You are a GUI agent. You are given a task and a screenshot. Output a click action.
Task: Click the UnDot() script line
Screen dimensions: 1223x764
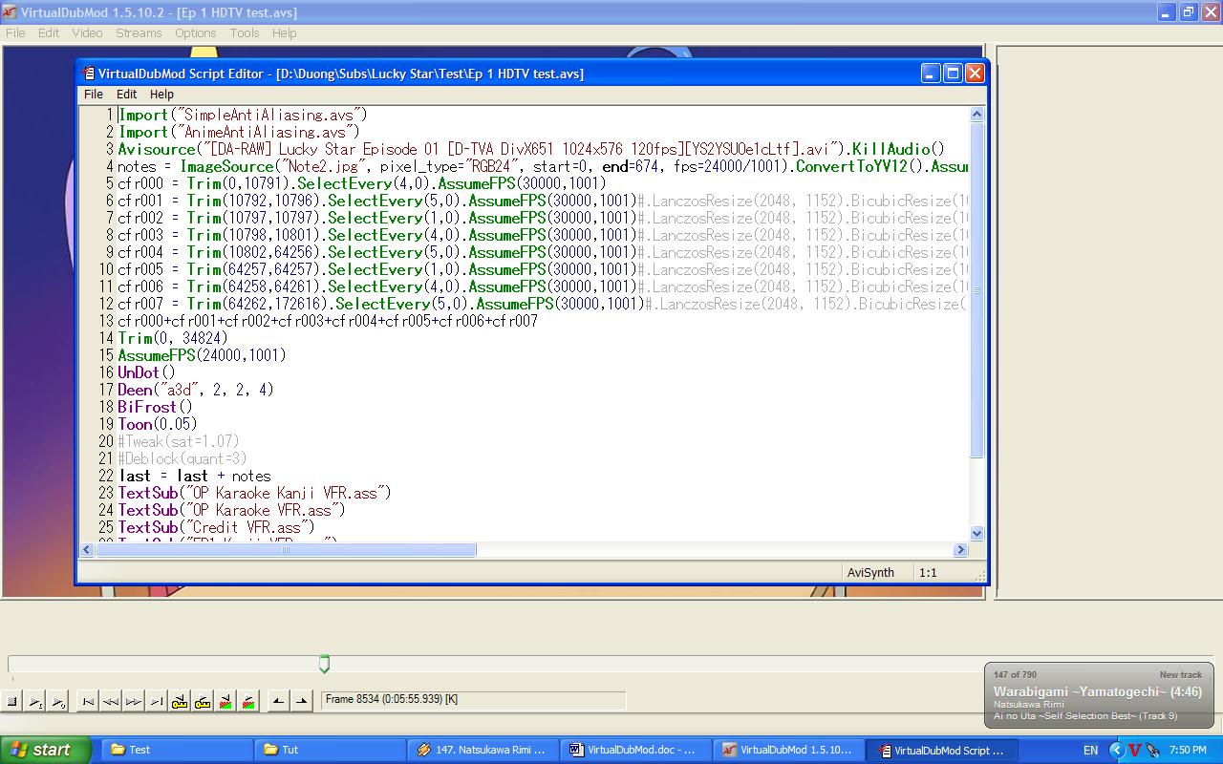coord(146,372)
